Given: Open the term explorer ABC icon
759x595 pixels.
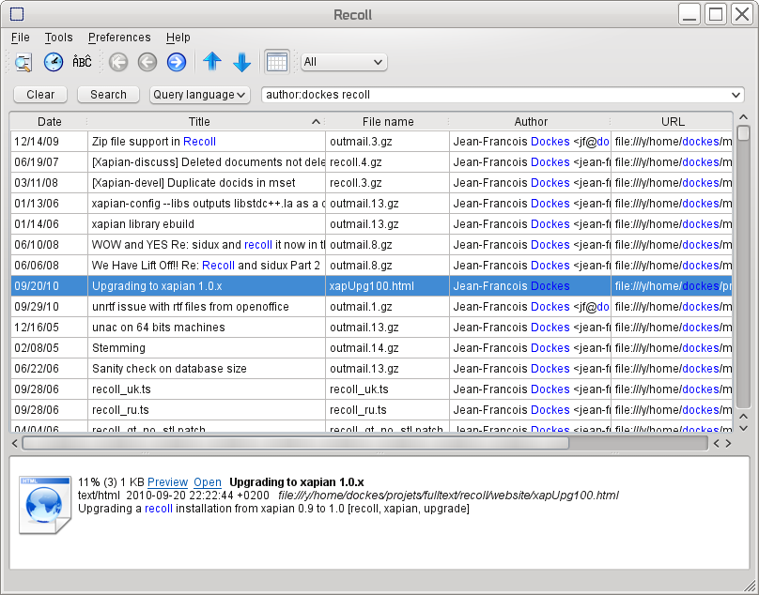Looking at the screenshot, I should pos(83,63).
